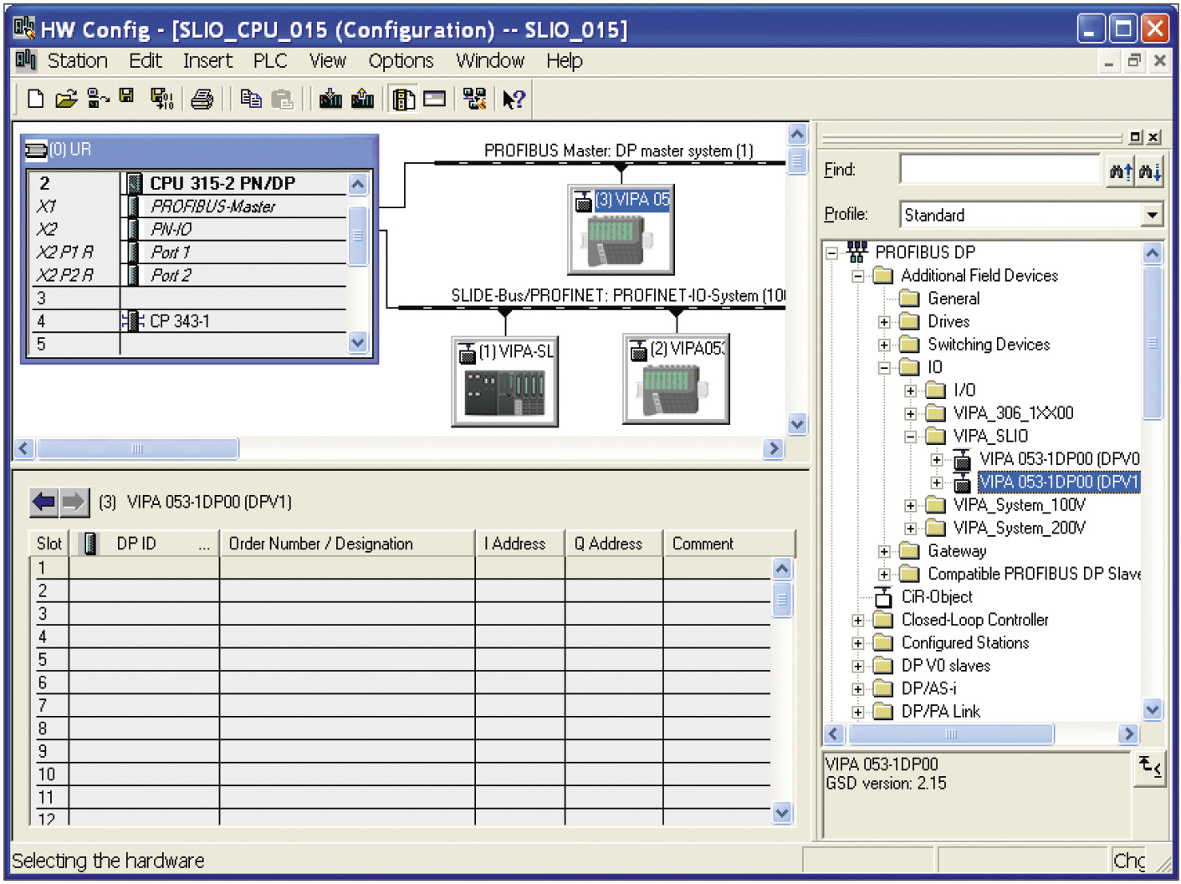Click the I Address column header

(519, 544)
